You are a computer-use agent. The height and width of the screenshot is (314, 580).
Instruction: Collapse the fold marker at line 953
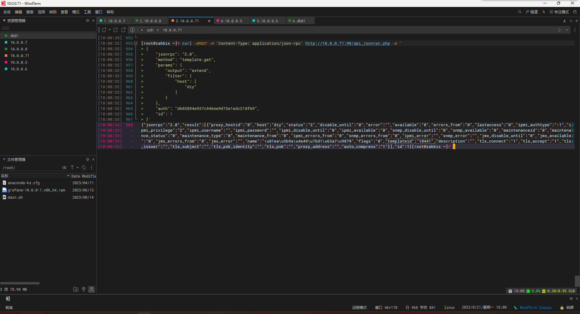pyautogui.click(x=136, y=43)
